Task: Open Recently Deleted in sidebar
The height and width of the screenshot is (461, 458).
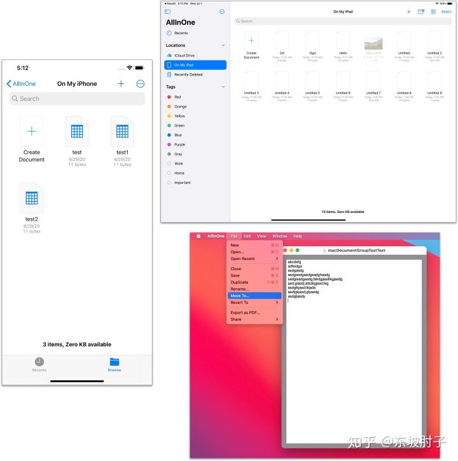Action: coord(195,74)
